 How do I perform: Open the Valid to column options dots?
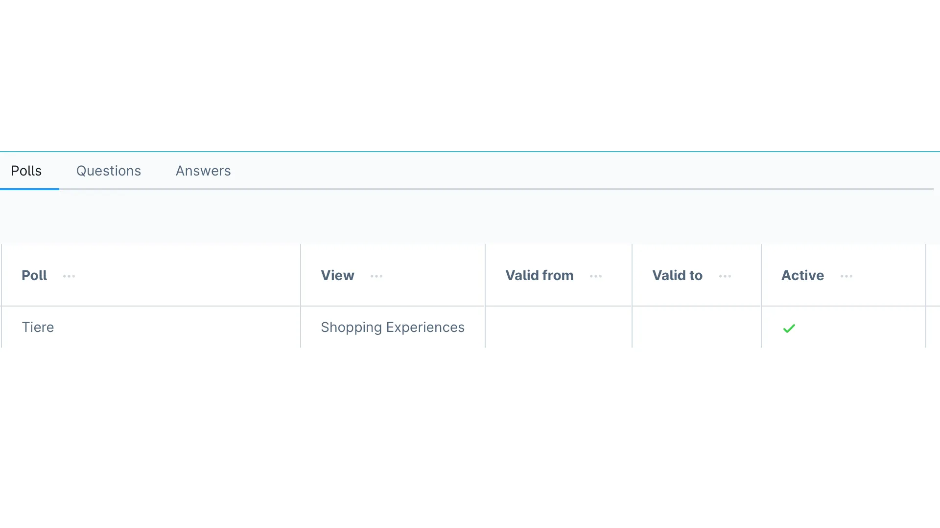(725, 276)
